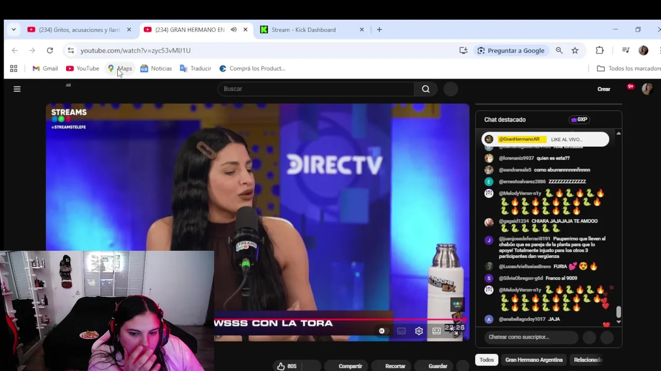The width and height of the screenshot is (661, 371).
Task: Go back in browser history
Action: [15, 50]
